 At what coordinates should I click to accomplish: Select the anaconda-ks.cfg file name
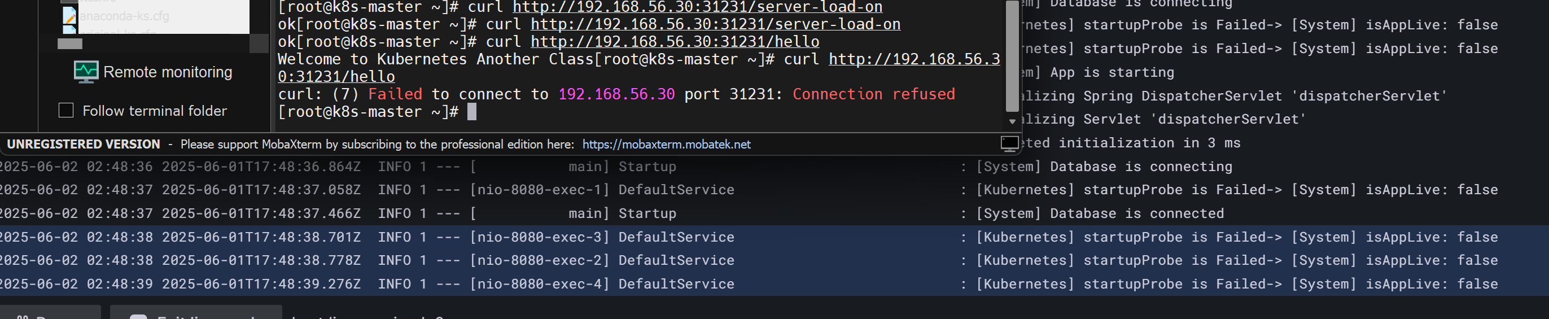(124, 16)
